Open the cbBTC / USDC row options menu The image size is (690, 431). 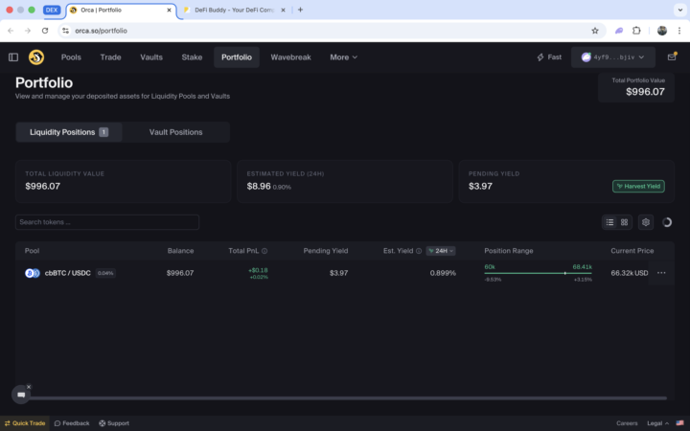[x=661, y=273]
